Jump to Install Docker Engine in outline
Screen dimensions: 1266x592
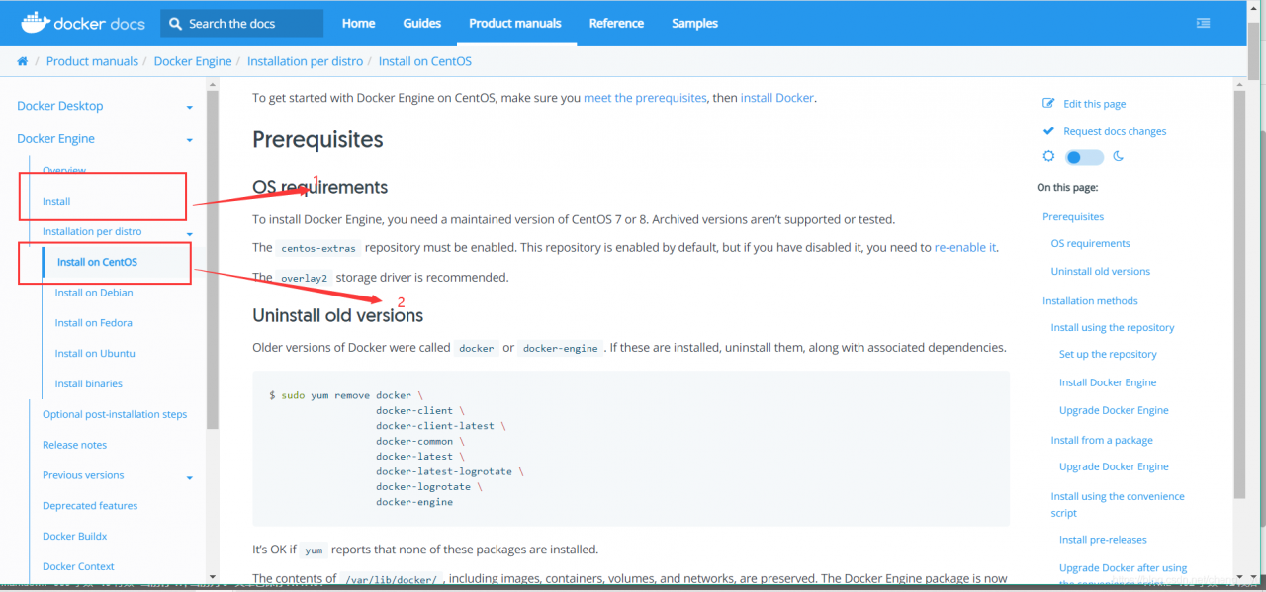[1108, 382]
